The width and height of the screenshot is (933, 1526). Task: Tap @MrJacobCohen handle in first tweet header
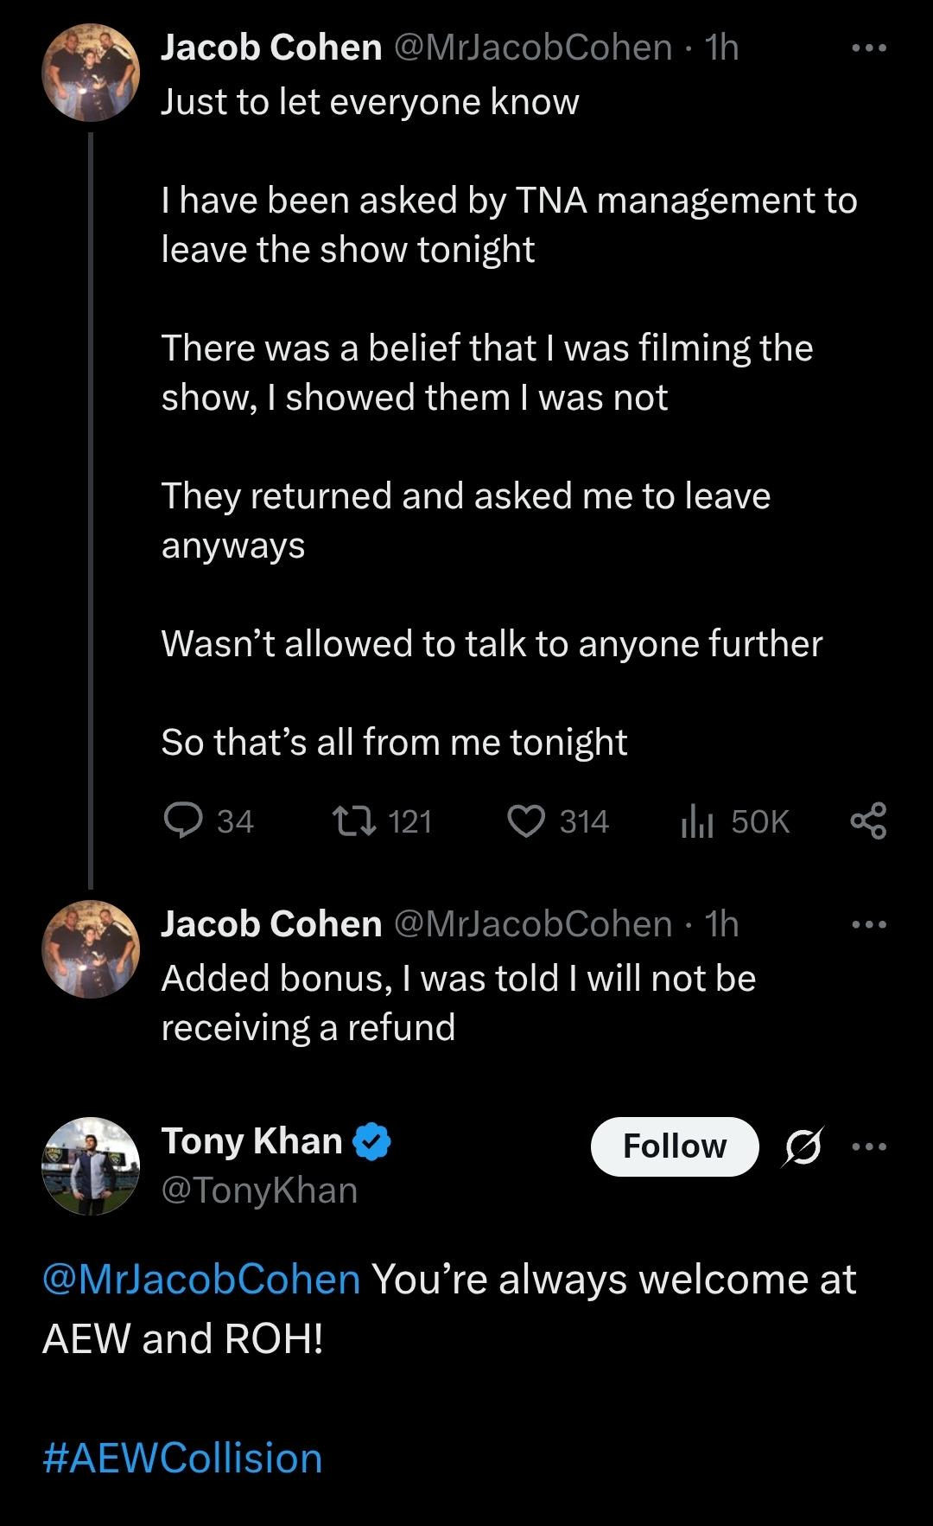(533, 48)
